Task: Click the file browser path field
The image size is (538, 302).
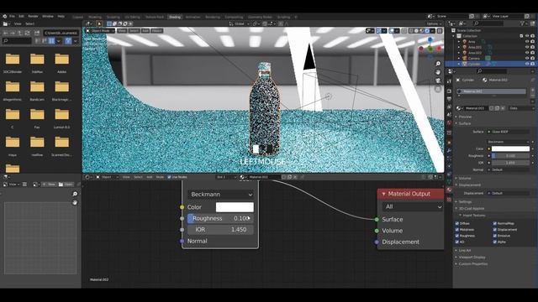Action: pos(61,33)
